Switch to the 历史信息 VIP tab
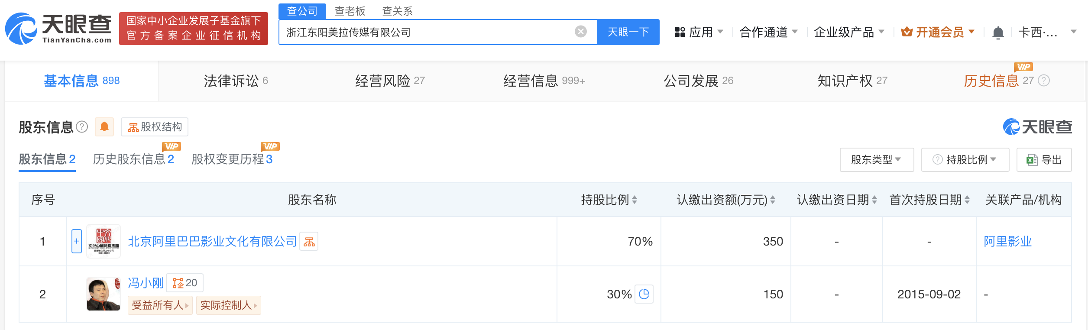Viewport: 1088px width, 330px height. (998, 81)
